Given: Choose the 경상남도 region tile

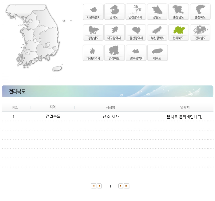Looking at the screenshot, I should (x=93, y=33).
